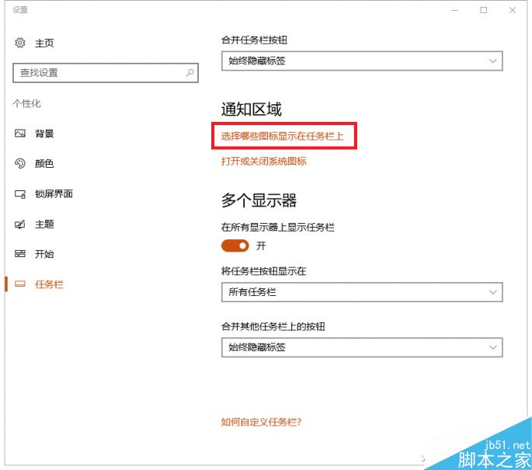
Task: Go to 背景 settings page
Action: (44, 134)
